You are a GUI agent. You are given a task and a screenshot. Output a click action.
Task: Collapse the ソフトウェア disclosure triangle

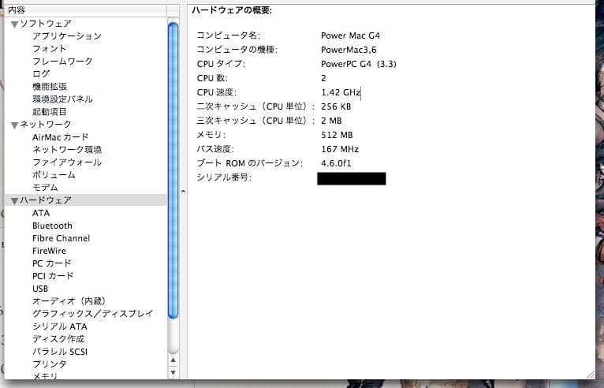[15, 24]
